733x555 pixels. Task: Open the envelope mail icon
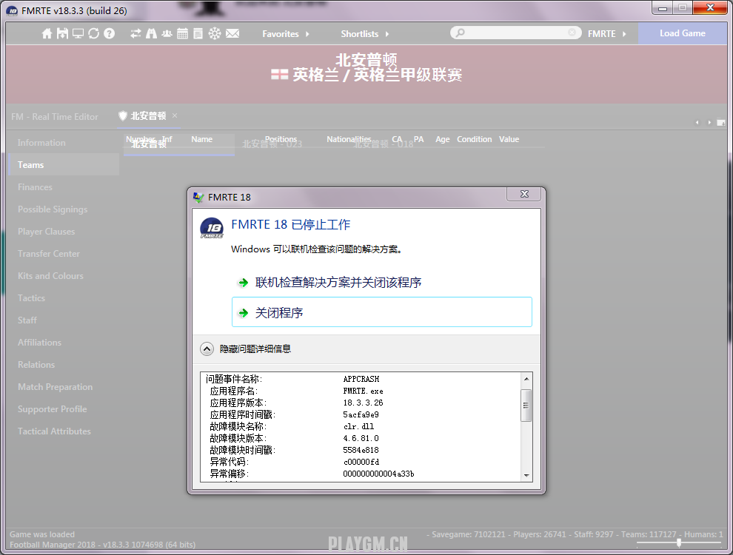(x=232, y=33)
